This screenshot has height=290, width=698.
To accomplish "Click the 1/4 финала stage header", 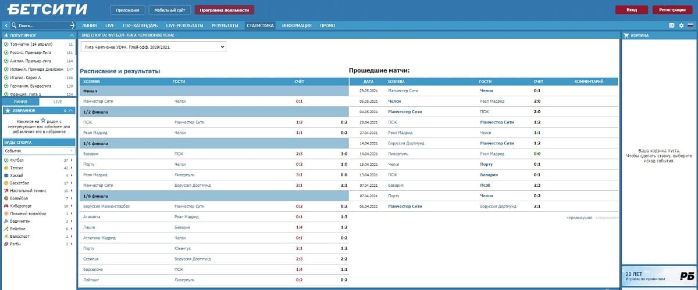I will [x=213, y=143].
